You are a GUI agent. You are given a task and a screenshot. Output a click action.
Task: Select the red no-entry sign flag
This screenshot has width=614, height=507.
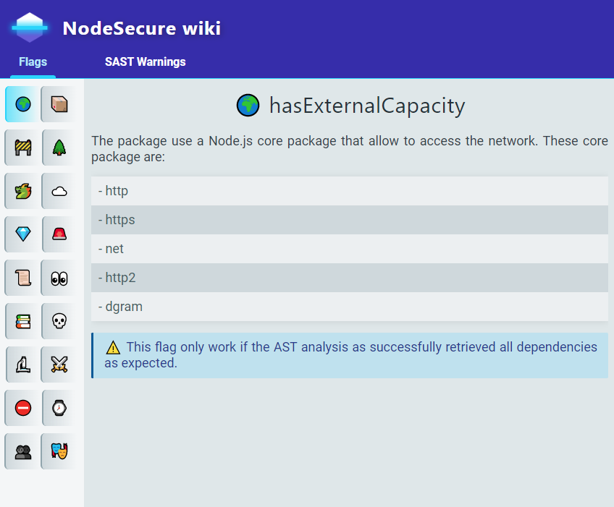pyautogui.click(x=22, y=408)
